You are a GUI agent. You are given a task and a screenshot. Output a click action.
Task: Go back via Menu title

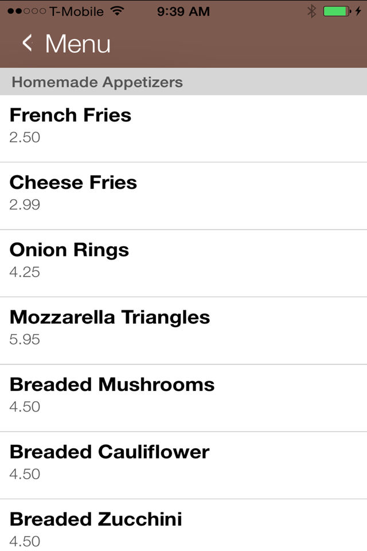(77, 44)
